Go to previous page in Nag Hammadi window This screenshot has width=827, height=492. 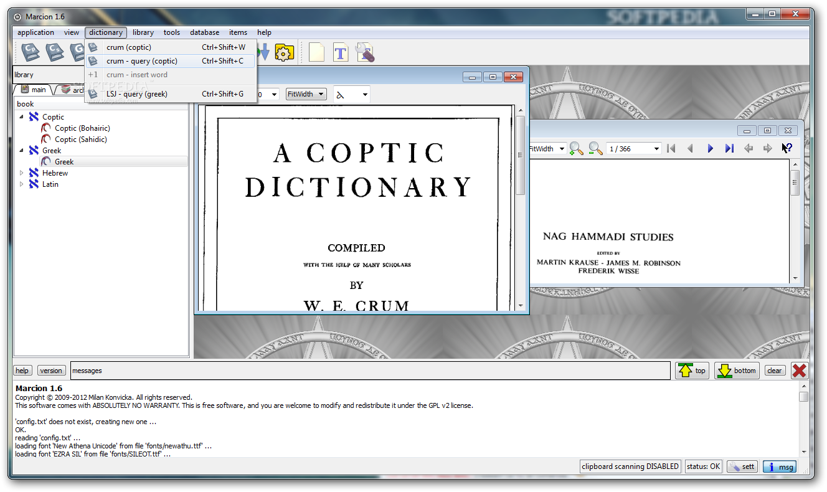point(690,148)
